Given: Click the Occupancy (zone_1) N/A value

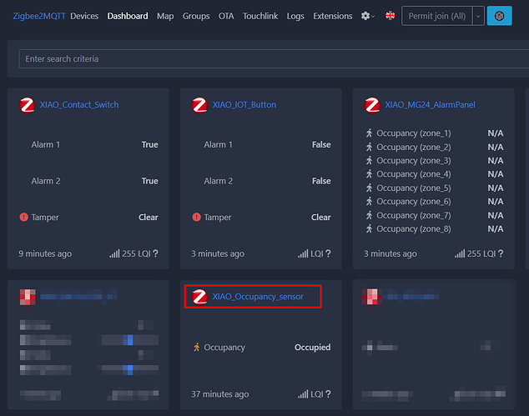Looking at the screenshot, I should coord(496,133).
